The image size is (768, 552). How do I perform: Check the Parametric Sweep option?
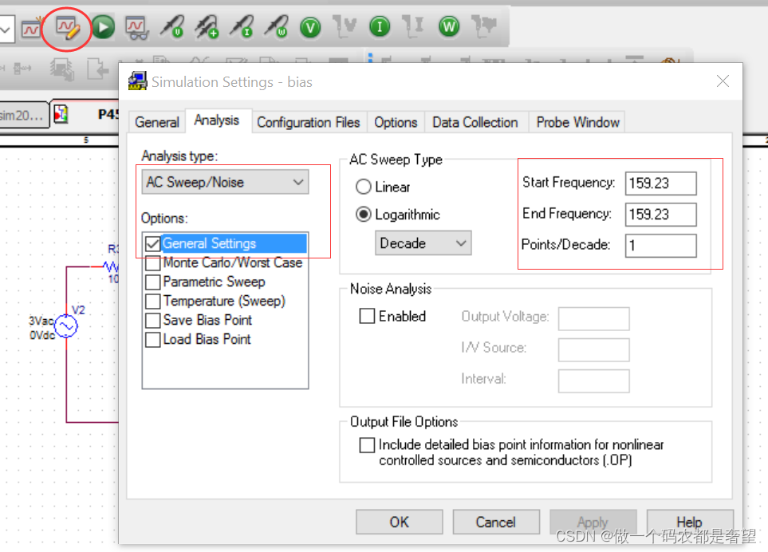[x=153, y=282]
